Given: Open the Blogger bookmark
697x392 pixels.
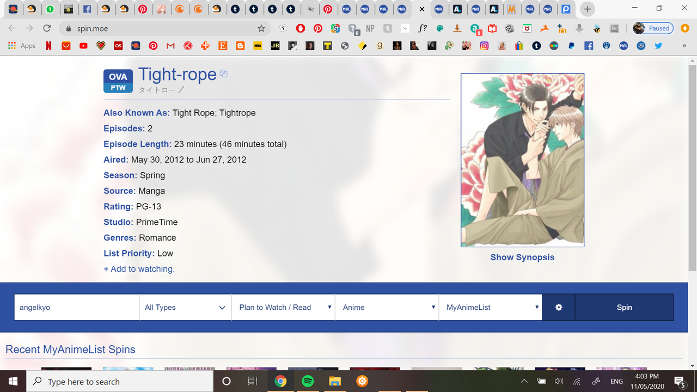Looking at the screenshot, I should [x=240, y=46].
